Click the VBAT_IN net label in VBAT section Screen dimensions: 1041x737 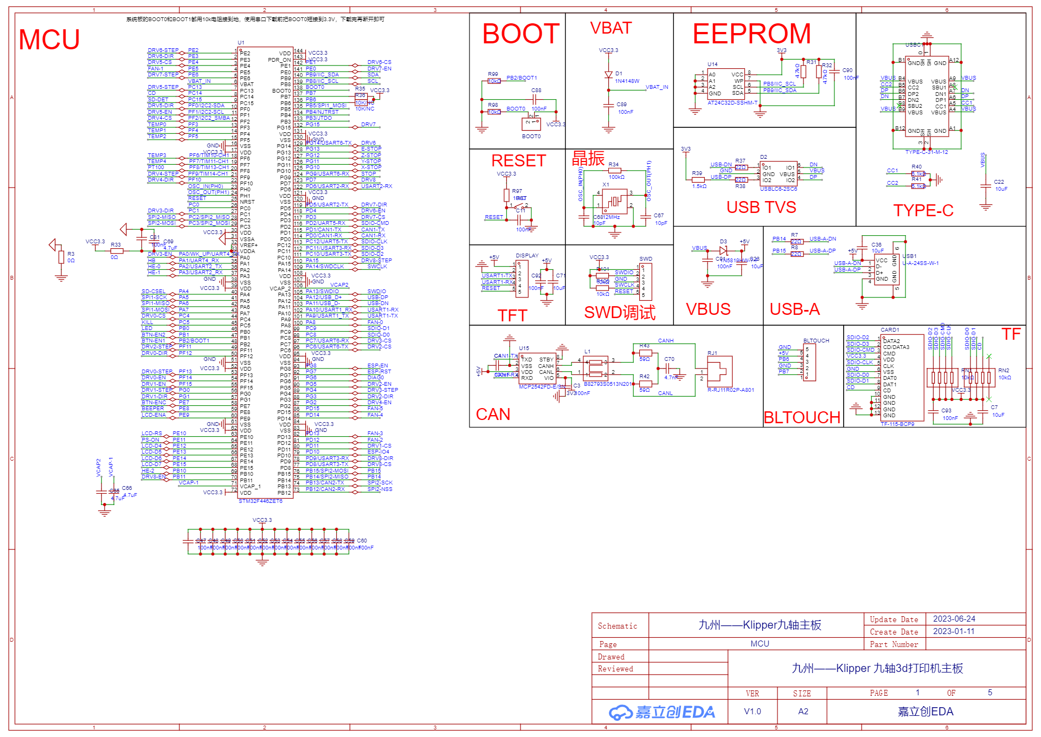[657, 87]
